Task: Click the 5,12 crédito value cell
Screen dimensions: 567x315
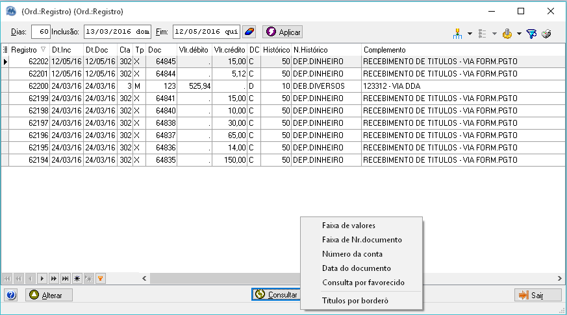Action: (230, 74)
